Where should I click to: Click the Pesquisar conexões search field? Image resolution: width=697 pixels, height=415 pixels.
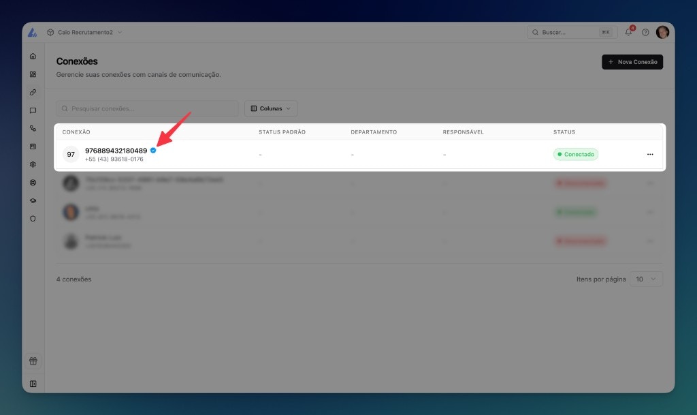click(146, 108)
